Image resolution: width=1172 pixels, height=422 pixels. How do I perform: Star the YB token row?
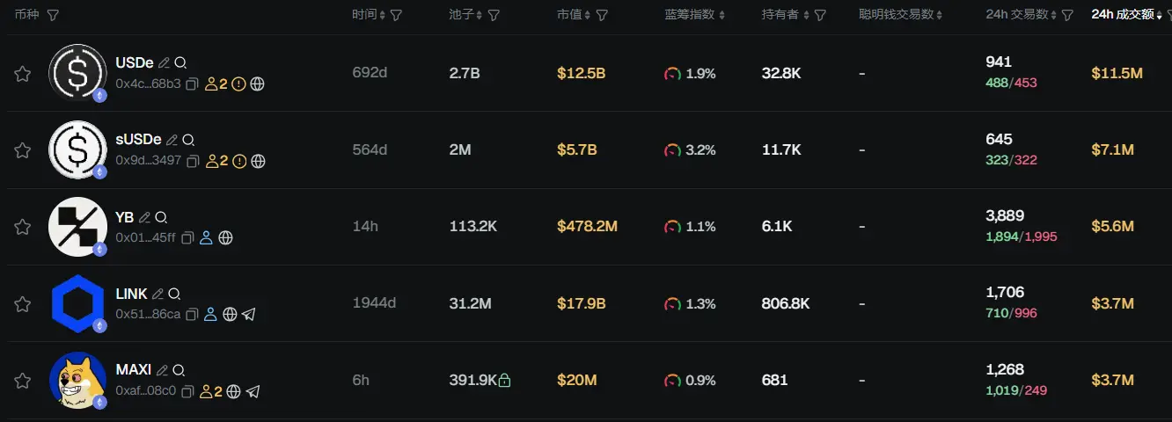23,227
